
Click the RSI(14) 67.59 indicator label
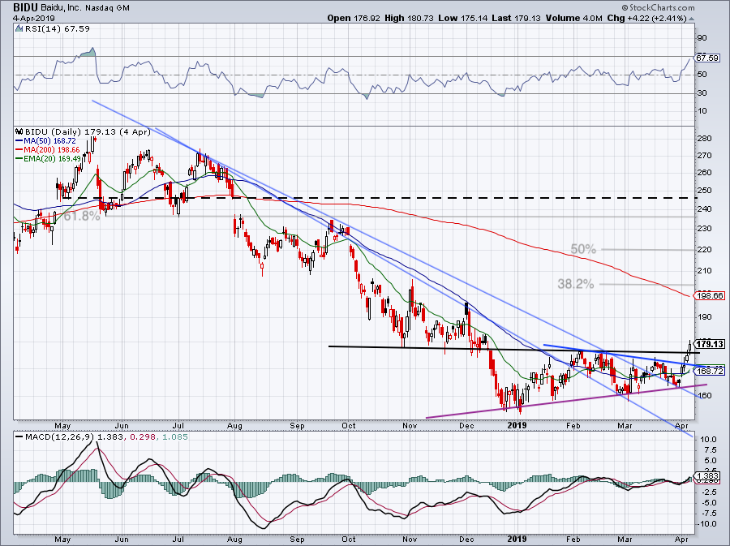point(57,29)
